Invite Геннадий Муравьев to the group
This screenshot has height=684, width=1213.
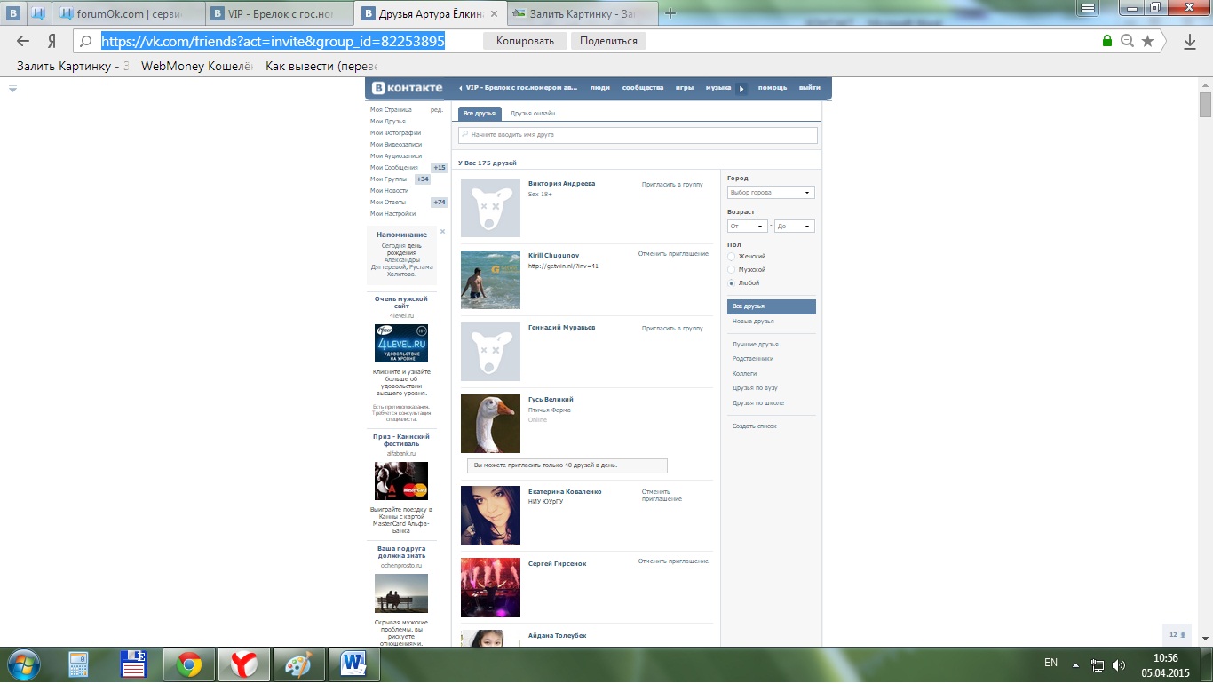(672, 329)
